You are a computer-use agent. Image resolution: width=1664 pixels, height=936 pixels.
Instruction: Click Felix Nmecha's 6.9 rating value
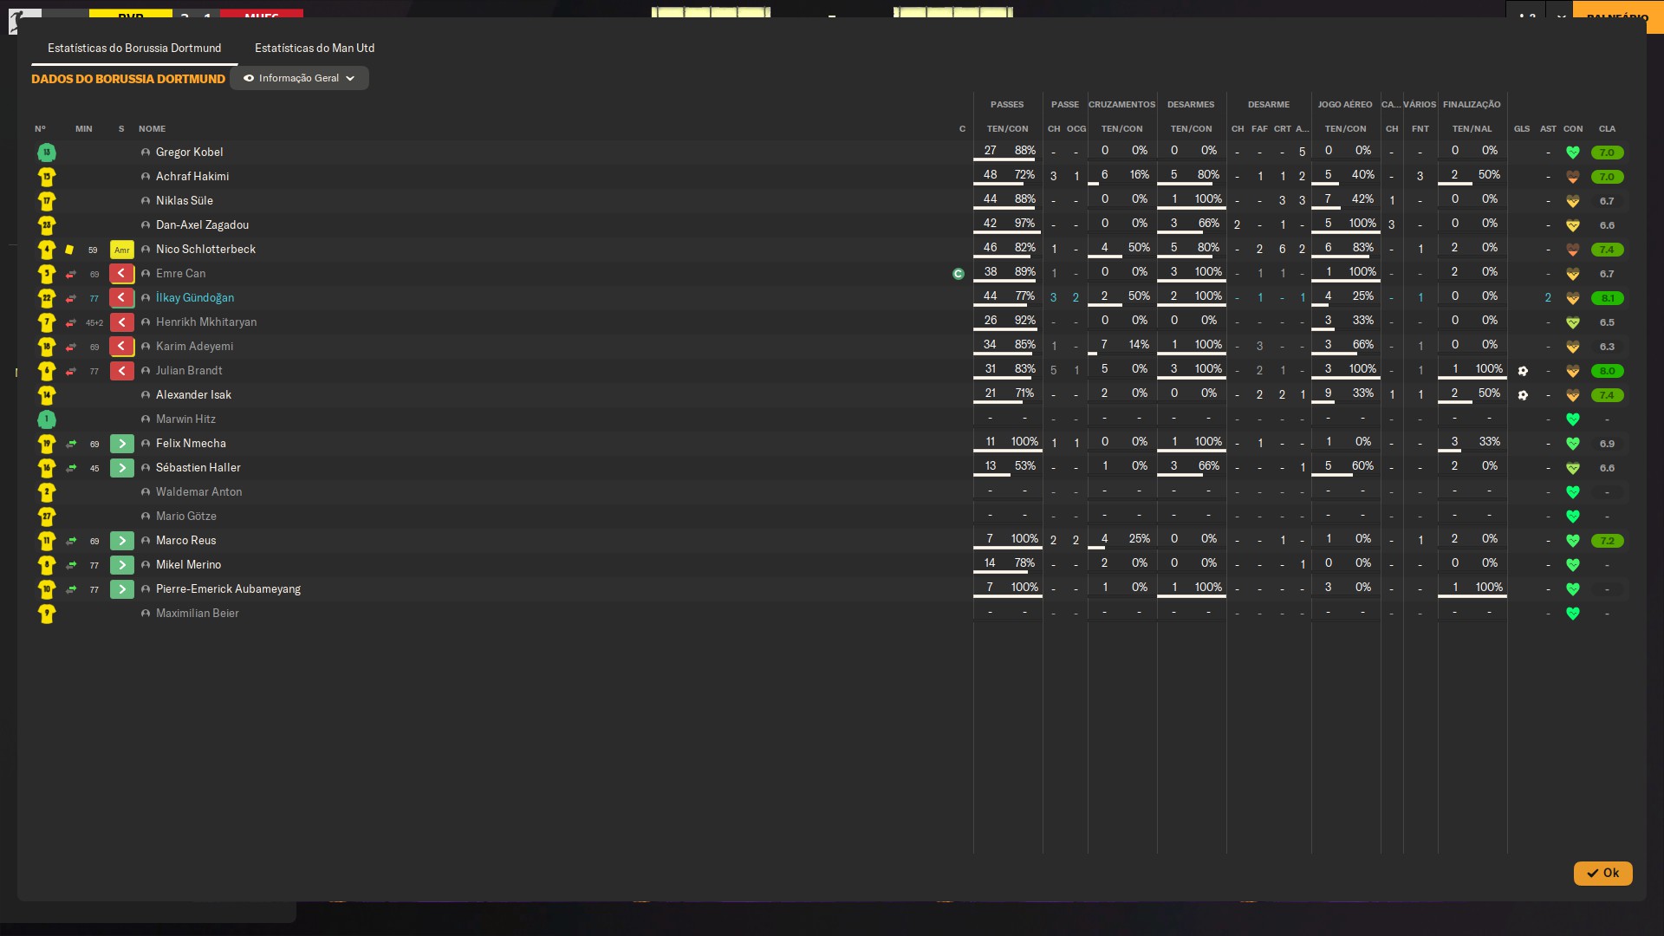click(1607, 444)
